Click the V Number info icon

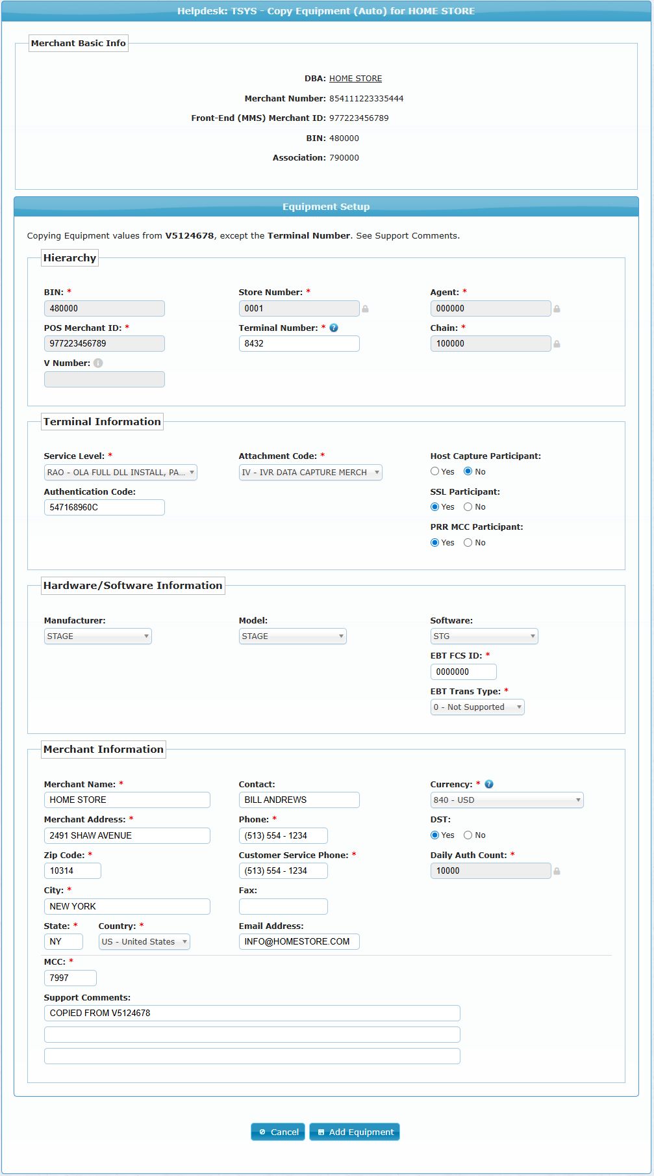tap(98, 363)
